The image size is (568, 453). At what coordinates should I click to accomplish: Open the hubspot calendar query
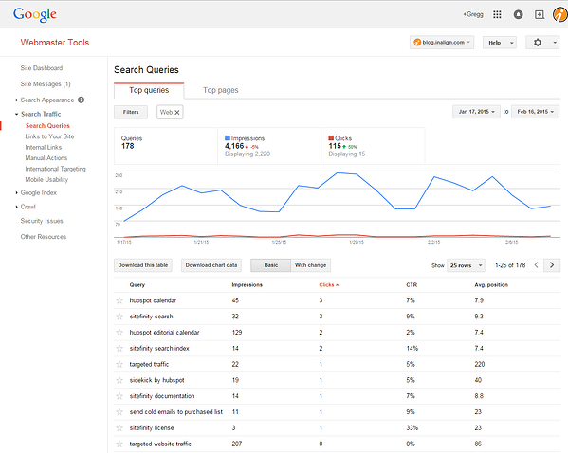pyautogui.click(x=153, y=300)
